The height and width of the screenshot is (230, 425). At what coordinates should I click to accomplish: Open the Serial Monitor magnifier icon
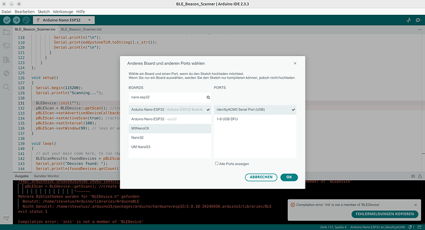coord(418,20)
